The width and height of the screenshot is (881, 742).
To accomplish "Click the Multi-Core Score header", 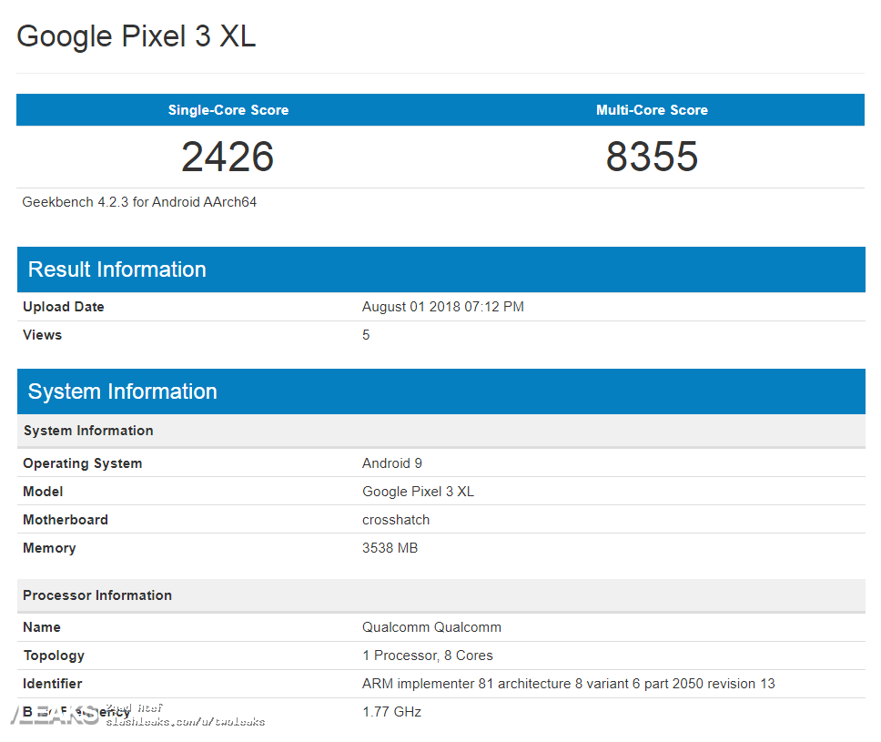I will (x=652, y=110).
